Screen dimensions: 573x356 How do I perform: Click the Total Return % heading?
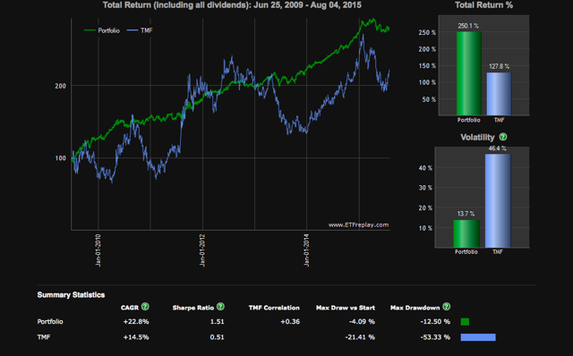(x=483, y=5)
